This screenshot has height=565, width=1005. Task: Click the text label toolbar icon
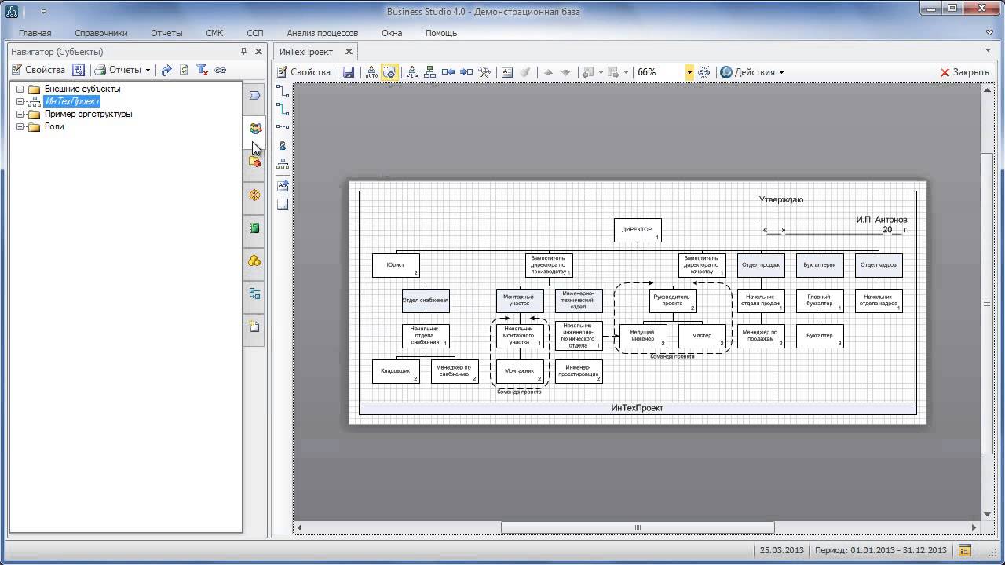(x=507, y=72)
